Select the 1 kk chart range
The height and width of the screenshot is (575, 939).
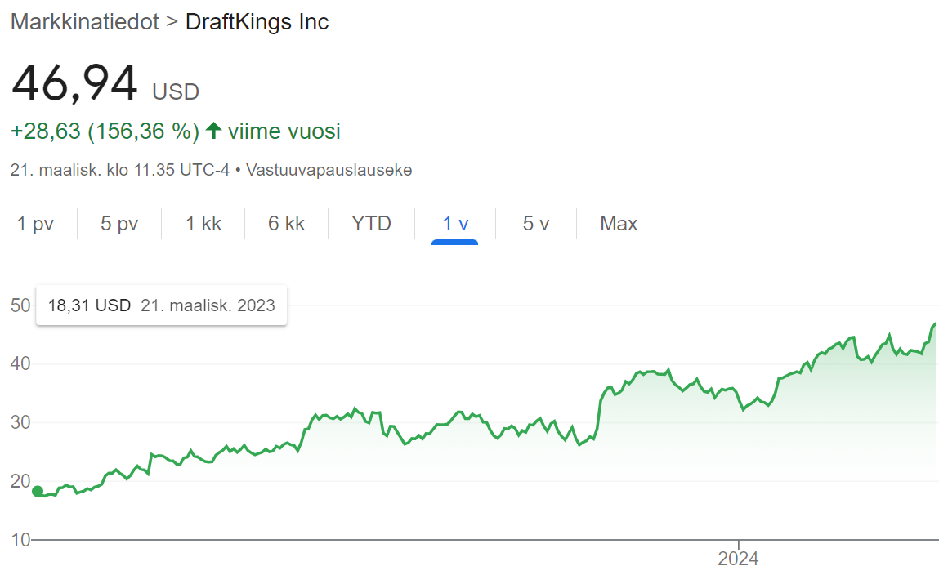tap(203, 223)
